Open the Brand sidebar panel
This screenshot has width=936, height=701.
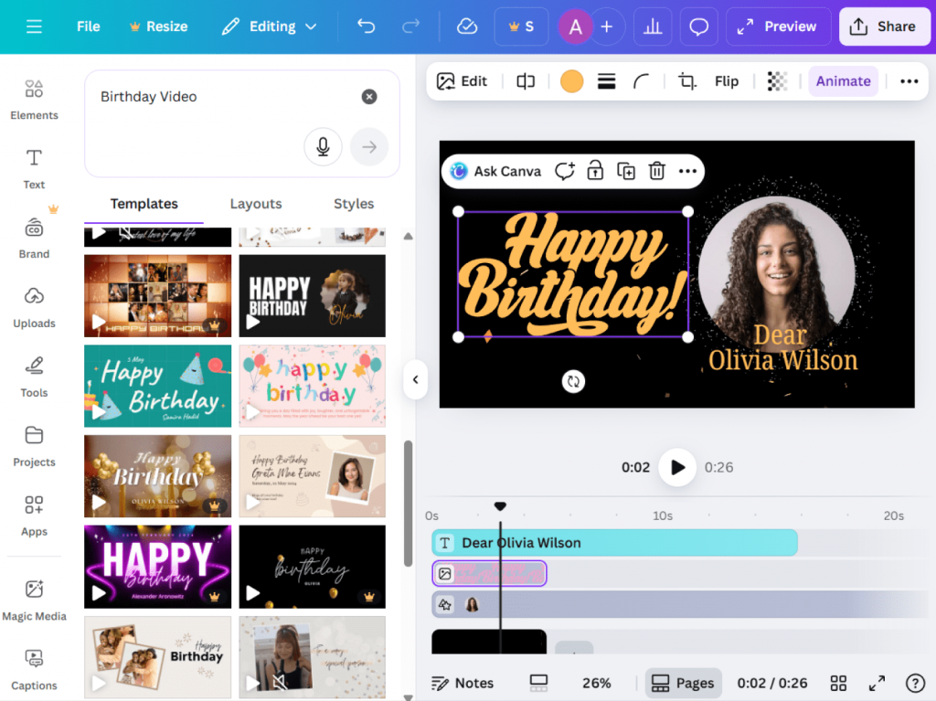[x=34, y=239]
